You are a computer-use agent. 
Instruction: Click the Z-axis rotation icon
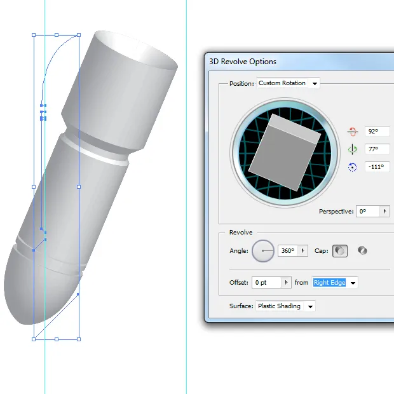353,167
